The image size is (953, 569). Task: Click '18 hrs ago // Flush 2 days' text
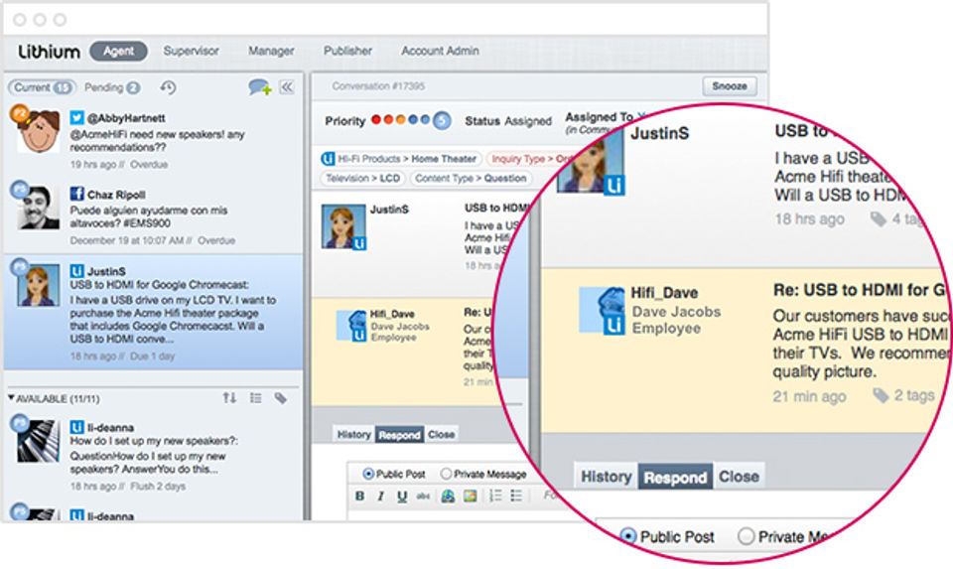pyautogui.click(x=128, y=487)
